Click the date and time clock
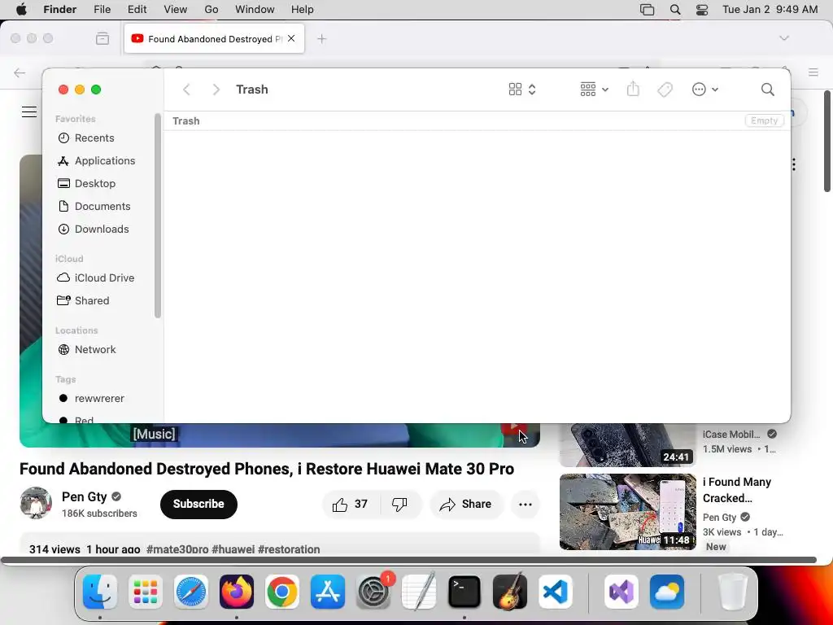 point(770,10)
